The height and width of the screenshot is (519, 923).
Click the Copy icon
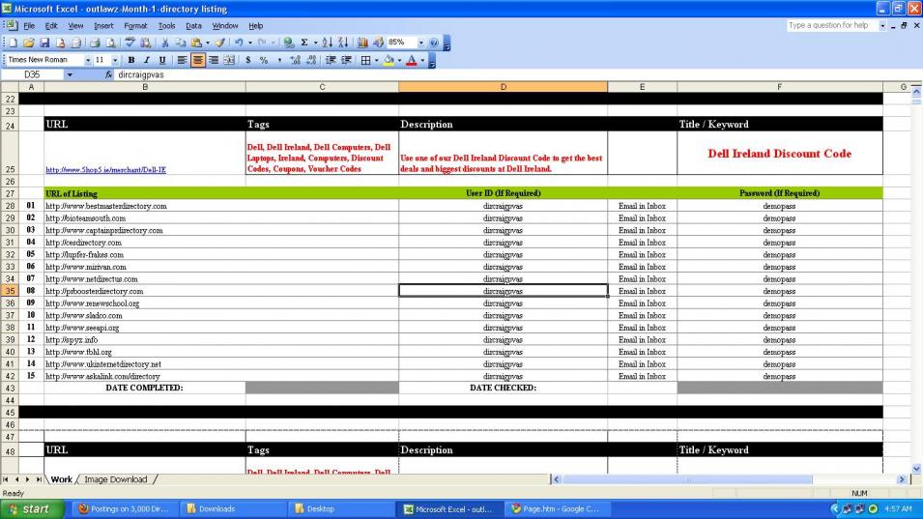(181, 43)
